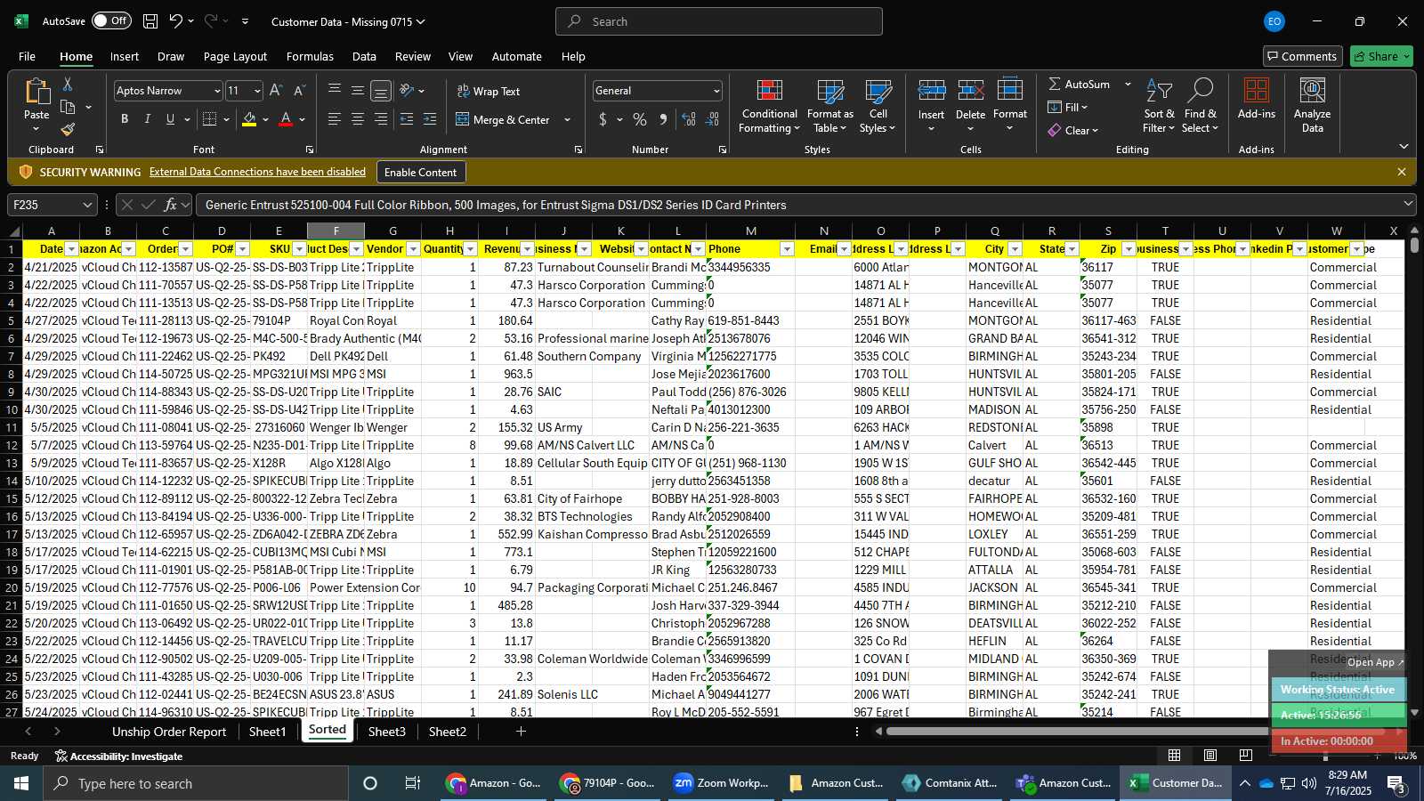
Task: Click the Decrease Indent icon
Action: point(407,119)
